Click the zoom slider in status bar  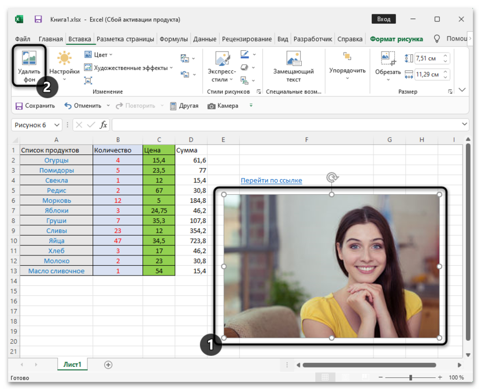[x=410, y=377]
